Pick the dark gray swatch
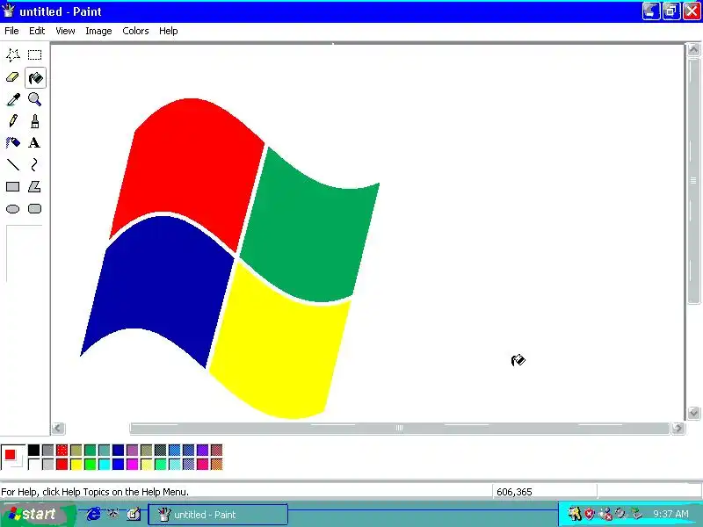 point(48,450)
